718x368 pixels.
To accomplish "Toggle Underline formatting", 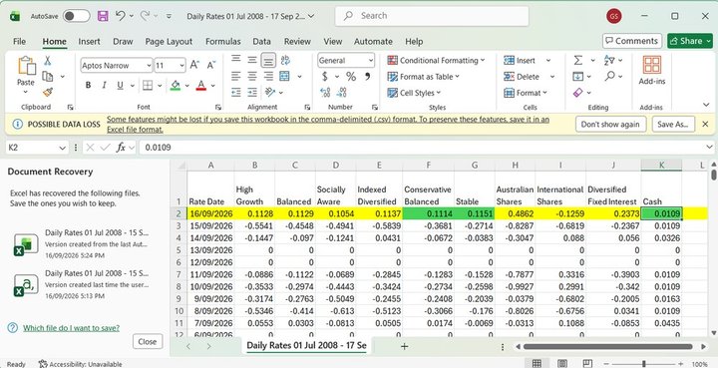I will click(120, 85).
